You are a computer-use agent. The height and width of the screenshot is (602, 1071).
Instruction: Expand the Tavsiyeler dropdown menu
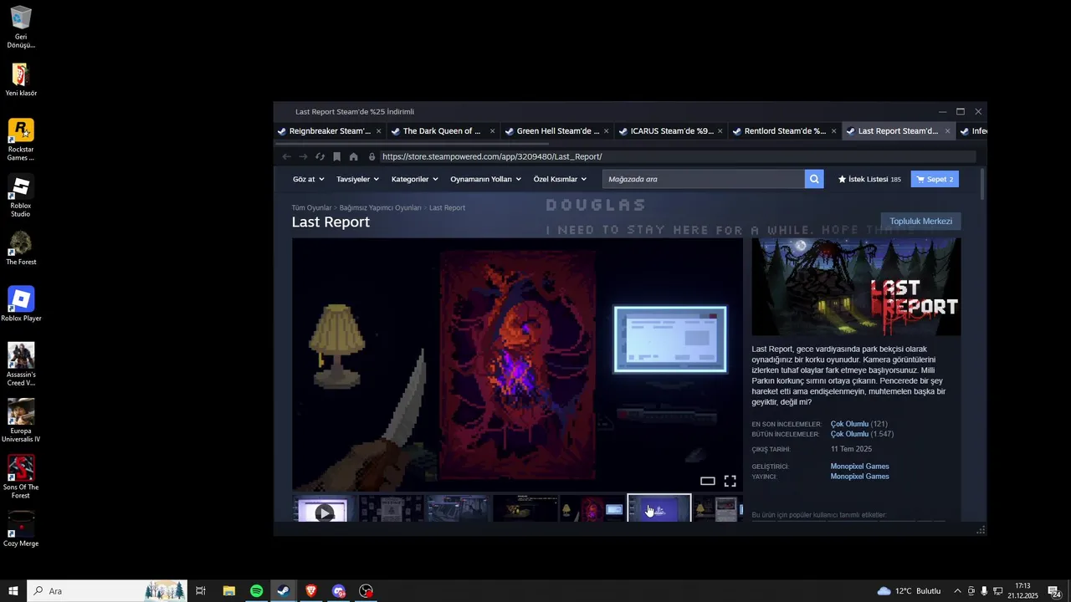coord(357,179)
